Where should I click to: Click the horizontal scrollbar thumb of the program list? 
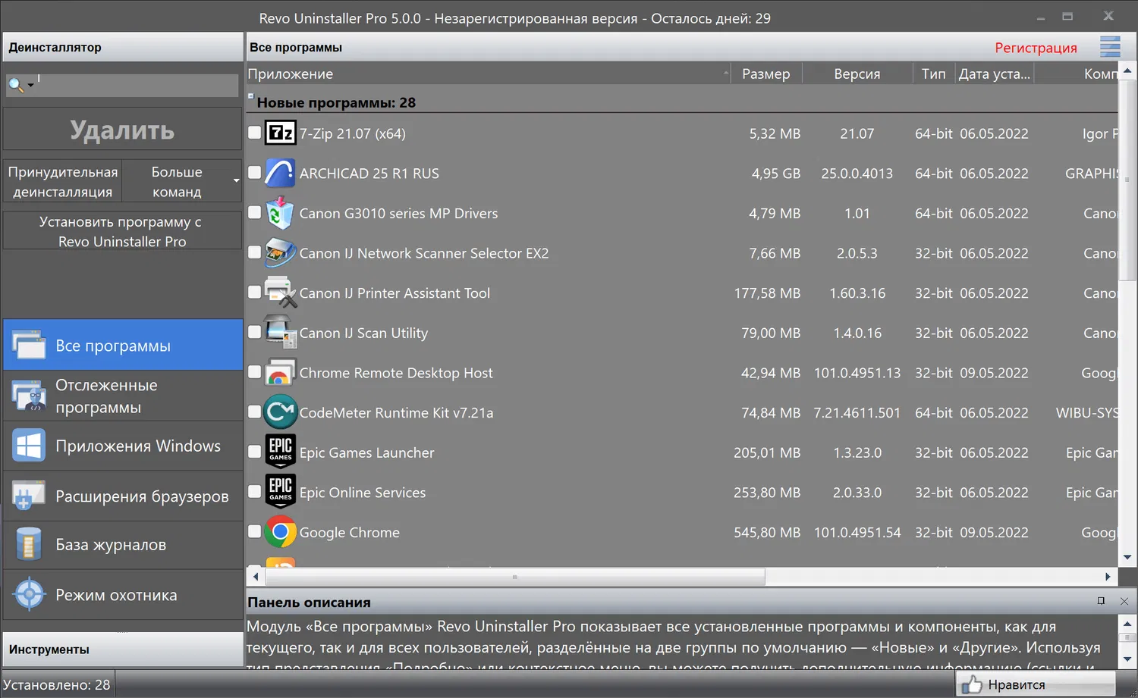514,577
